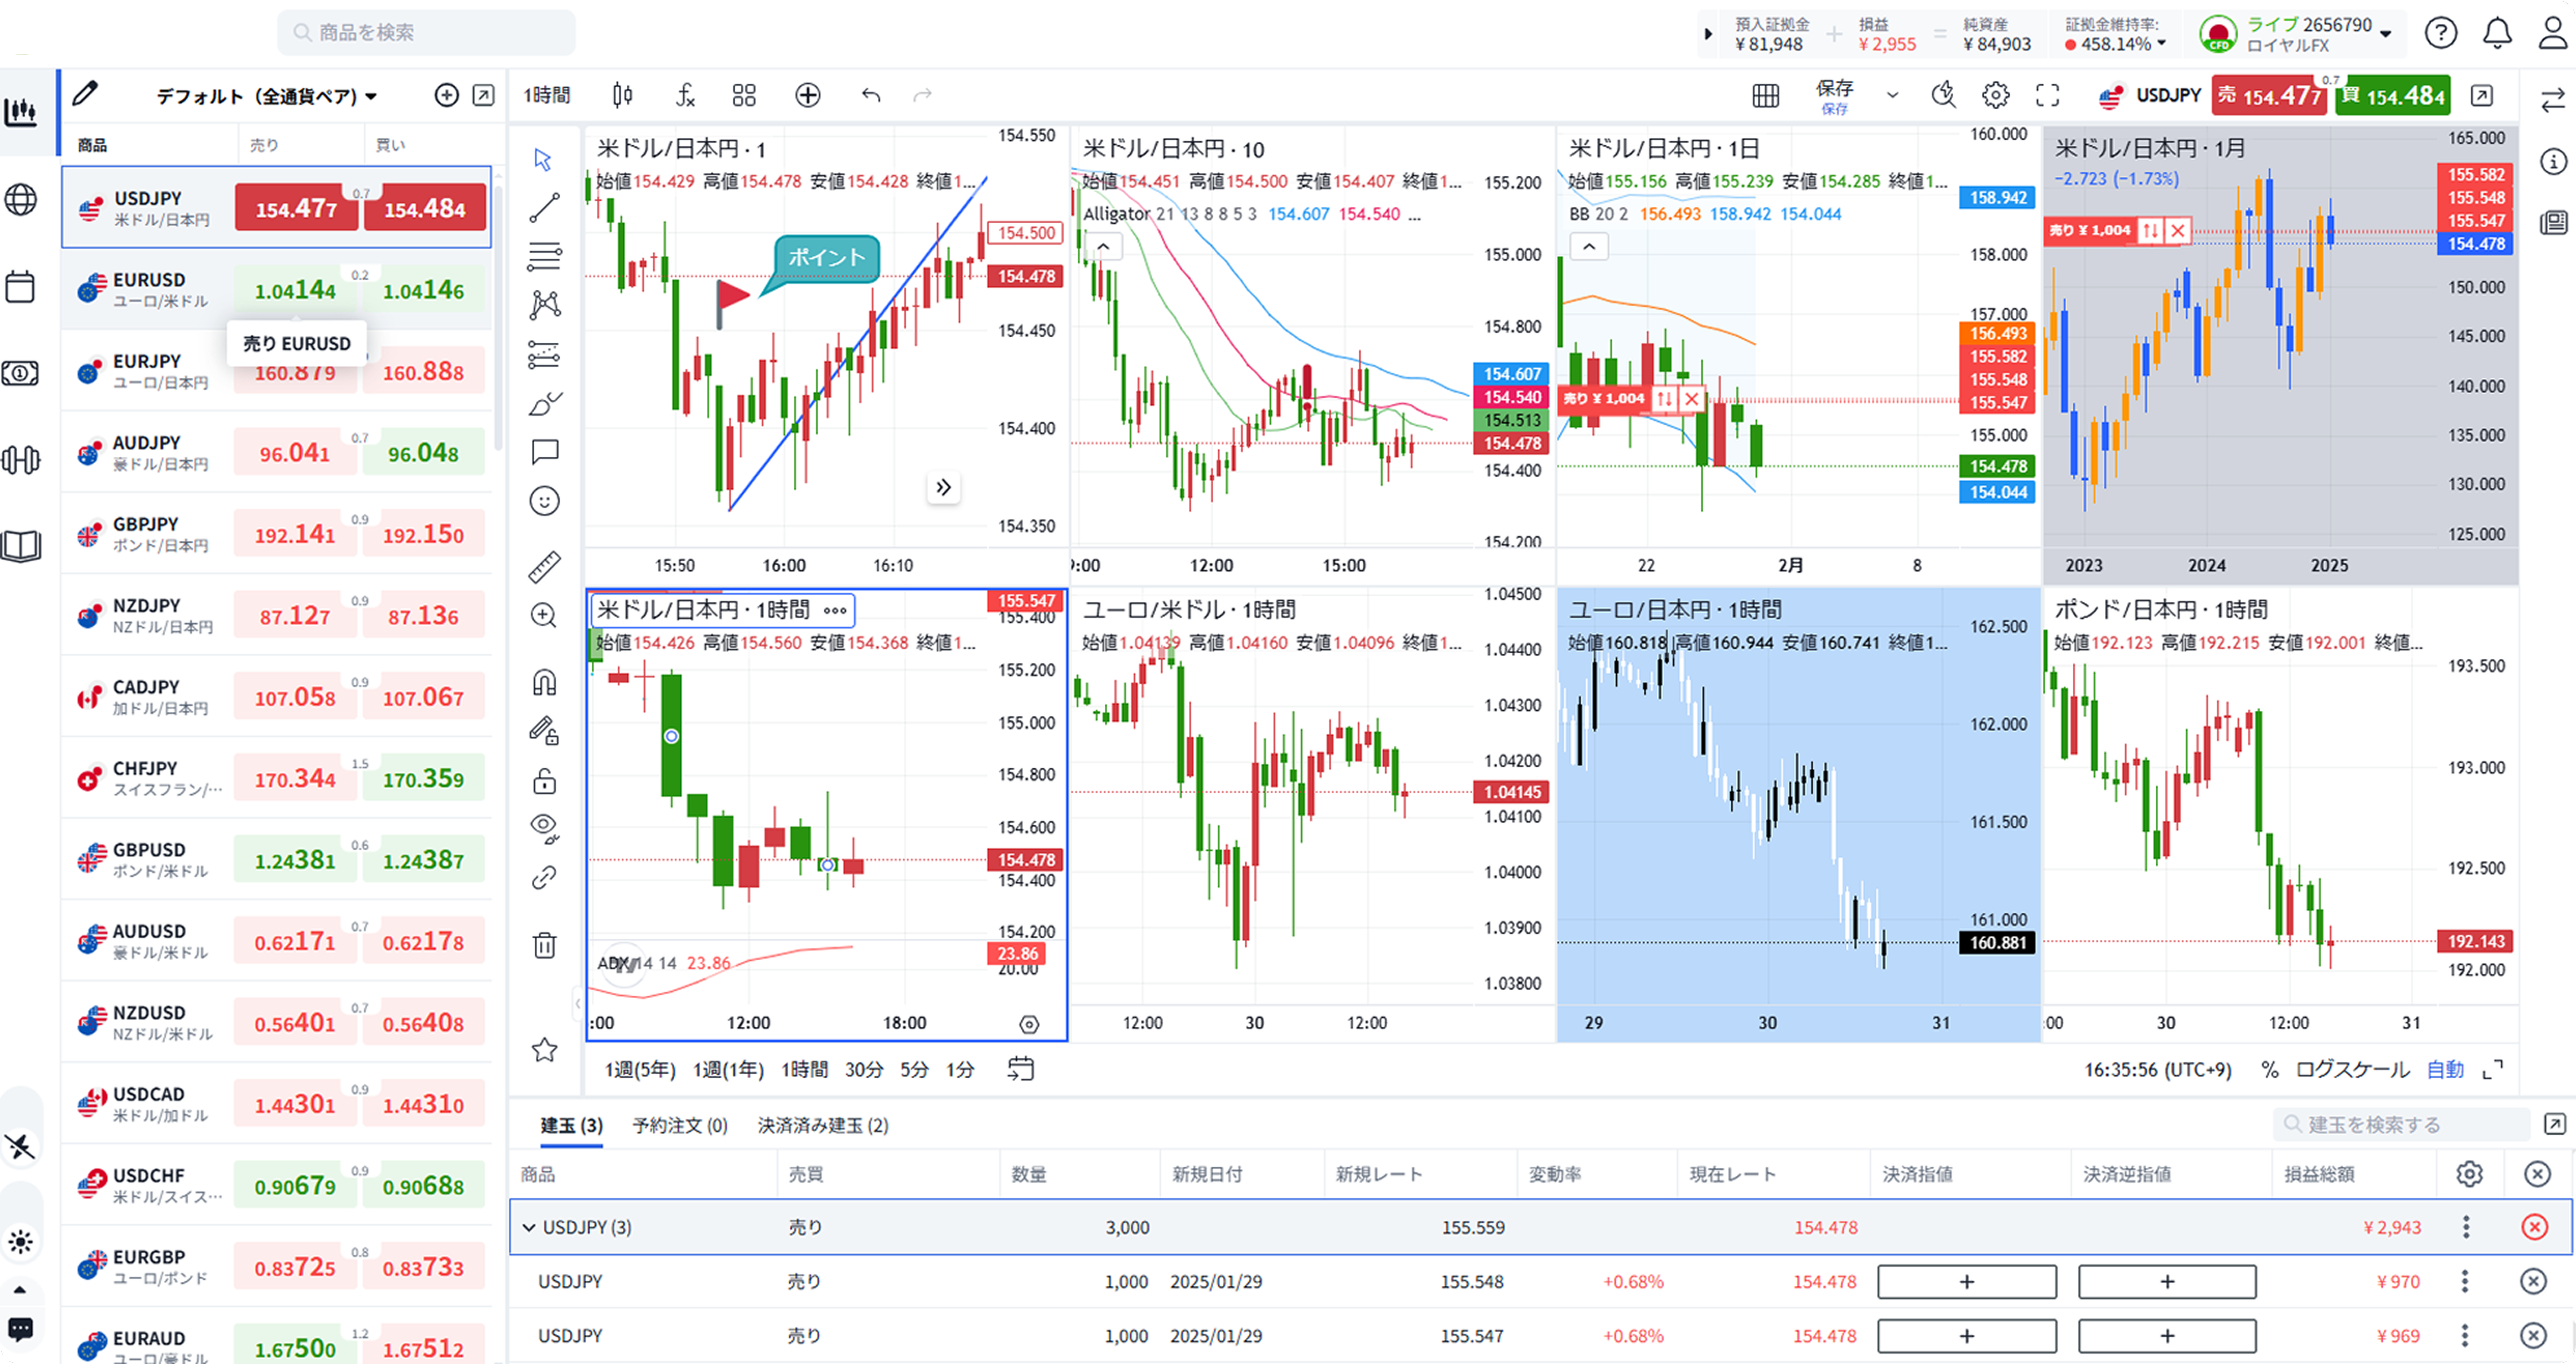Toggle the ログスケール log scale option
The image size is (2576, 1364).
pyautogui.click(x=2351, y=1069)
